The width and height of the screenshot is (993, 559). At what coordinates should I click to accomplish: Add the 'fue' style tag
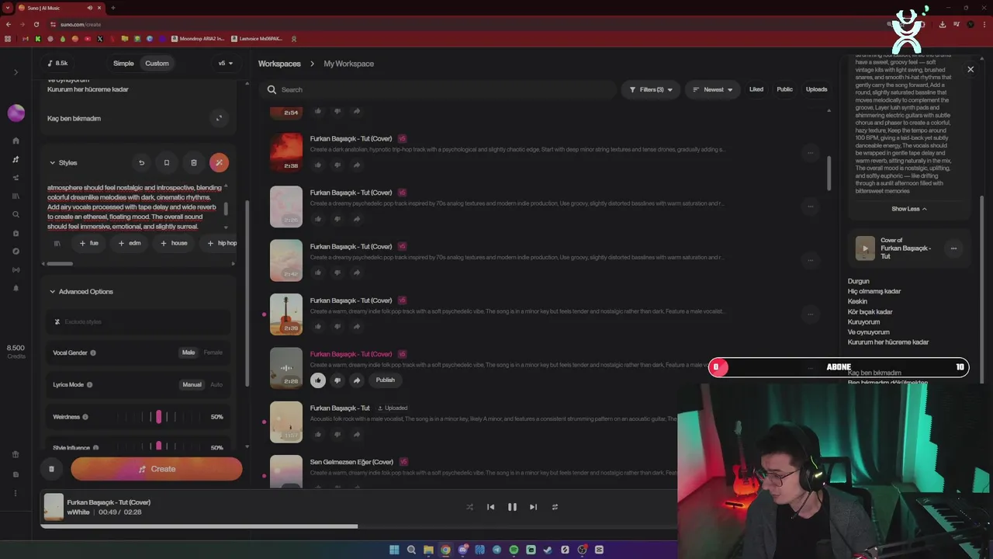point(88,243)
